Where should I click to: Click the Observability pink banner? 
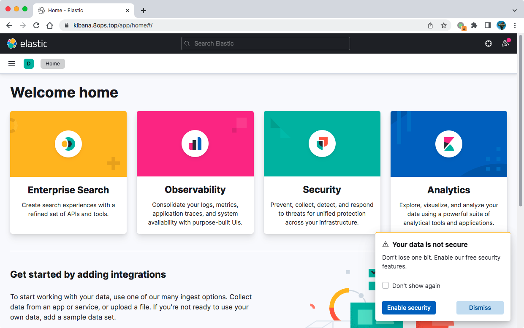click(195, 144)
